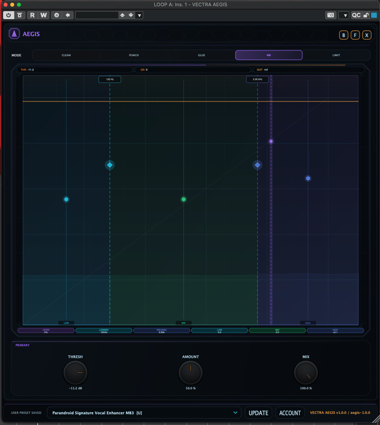The height and width of the screenshot is (425, 380).
Task: Click the 2.50 kHz crossover diamond handle
Action: [258, 165]
